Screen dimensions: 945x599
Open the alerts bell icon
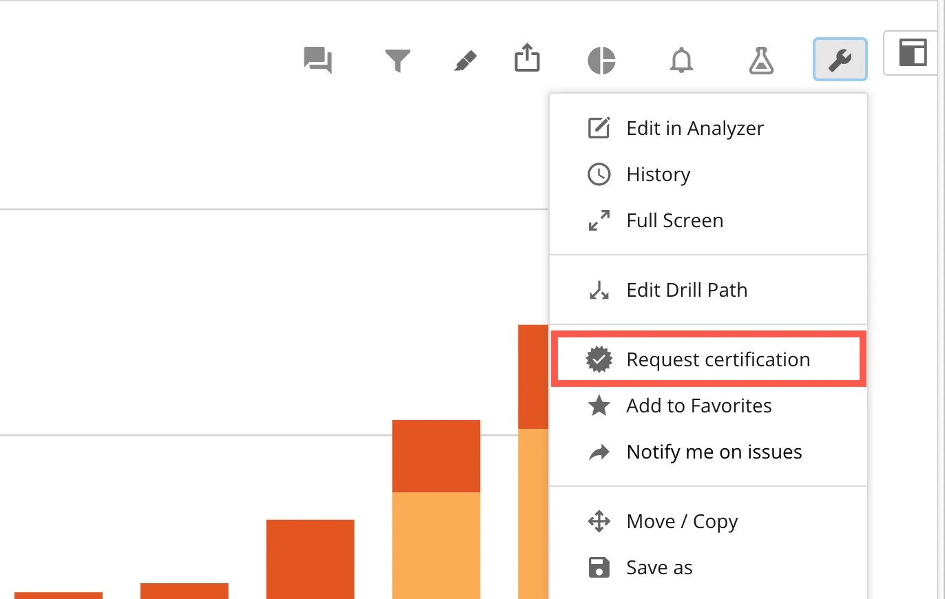(681, 61)
